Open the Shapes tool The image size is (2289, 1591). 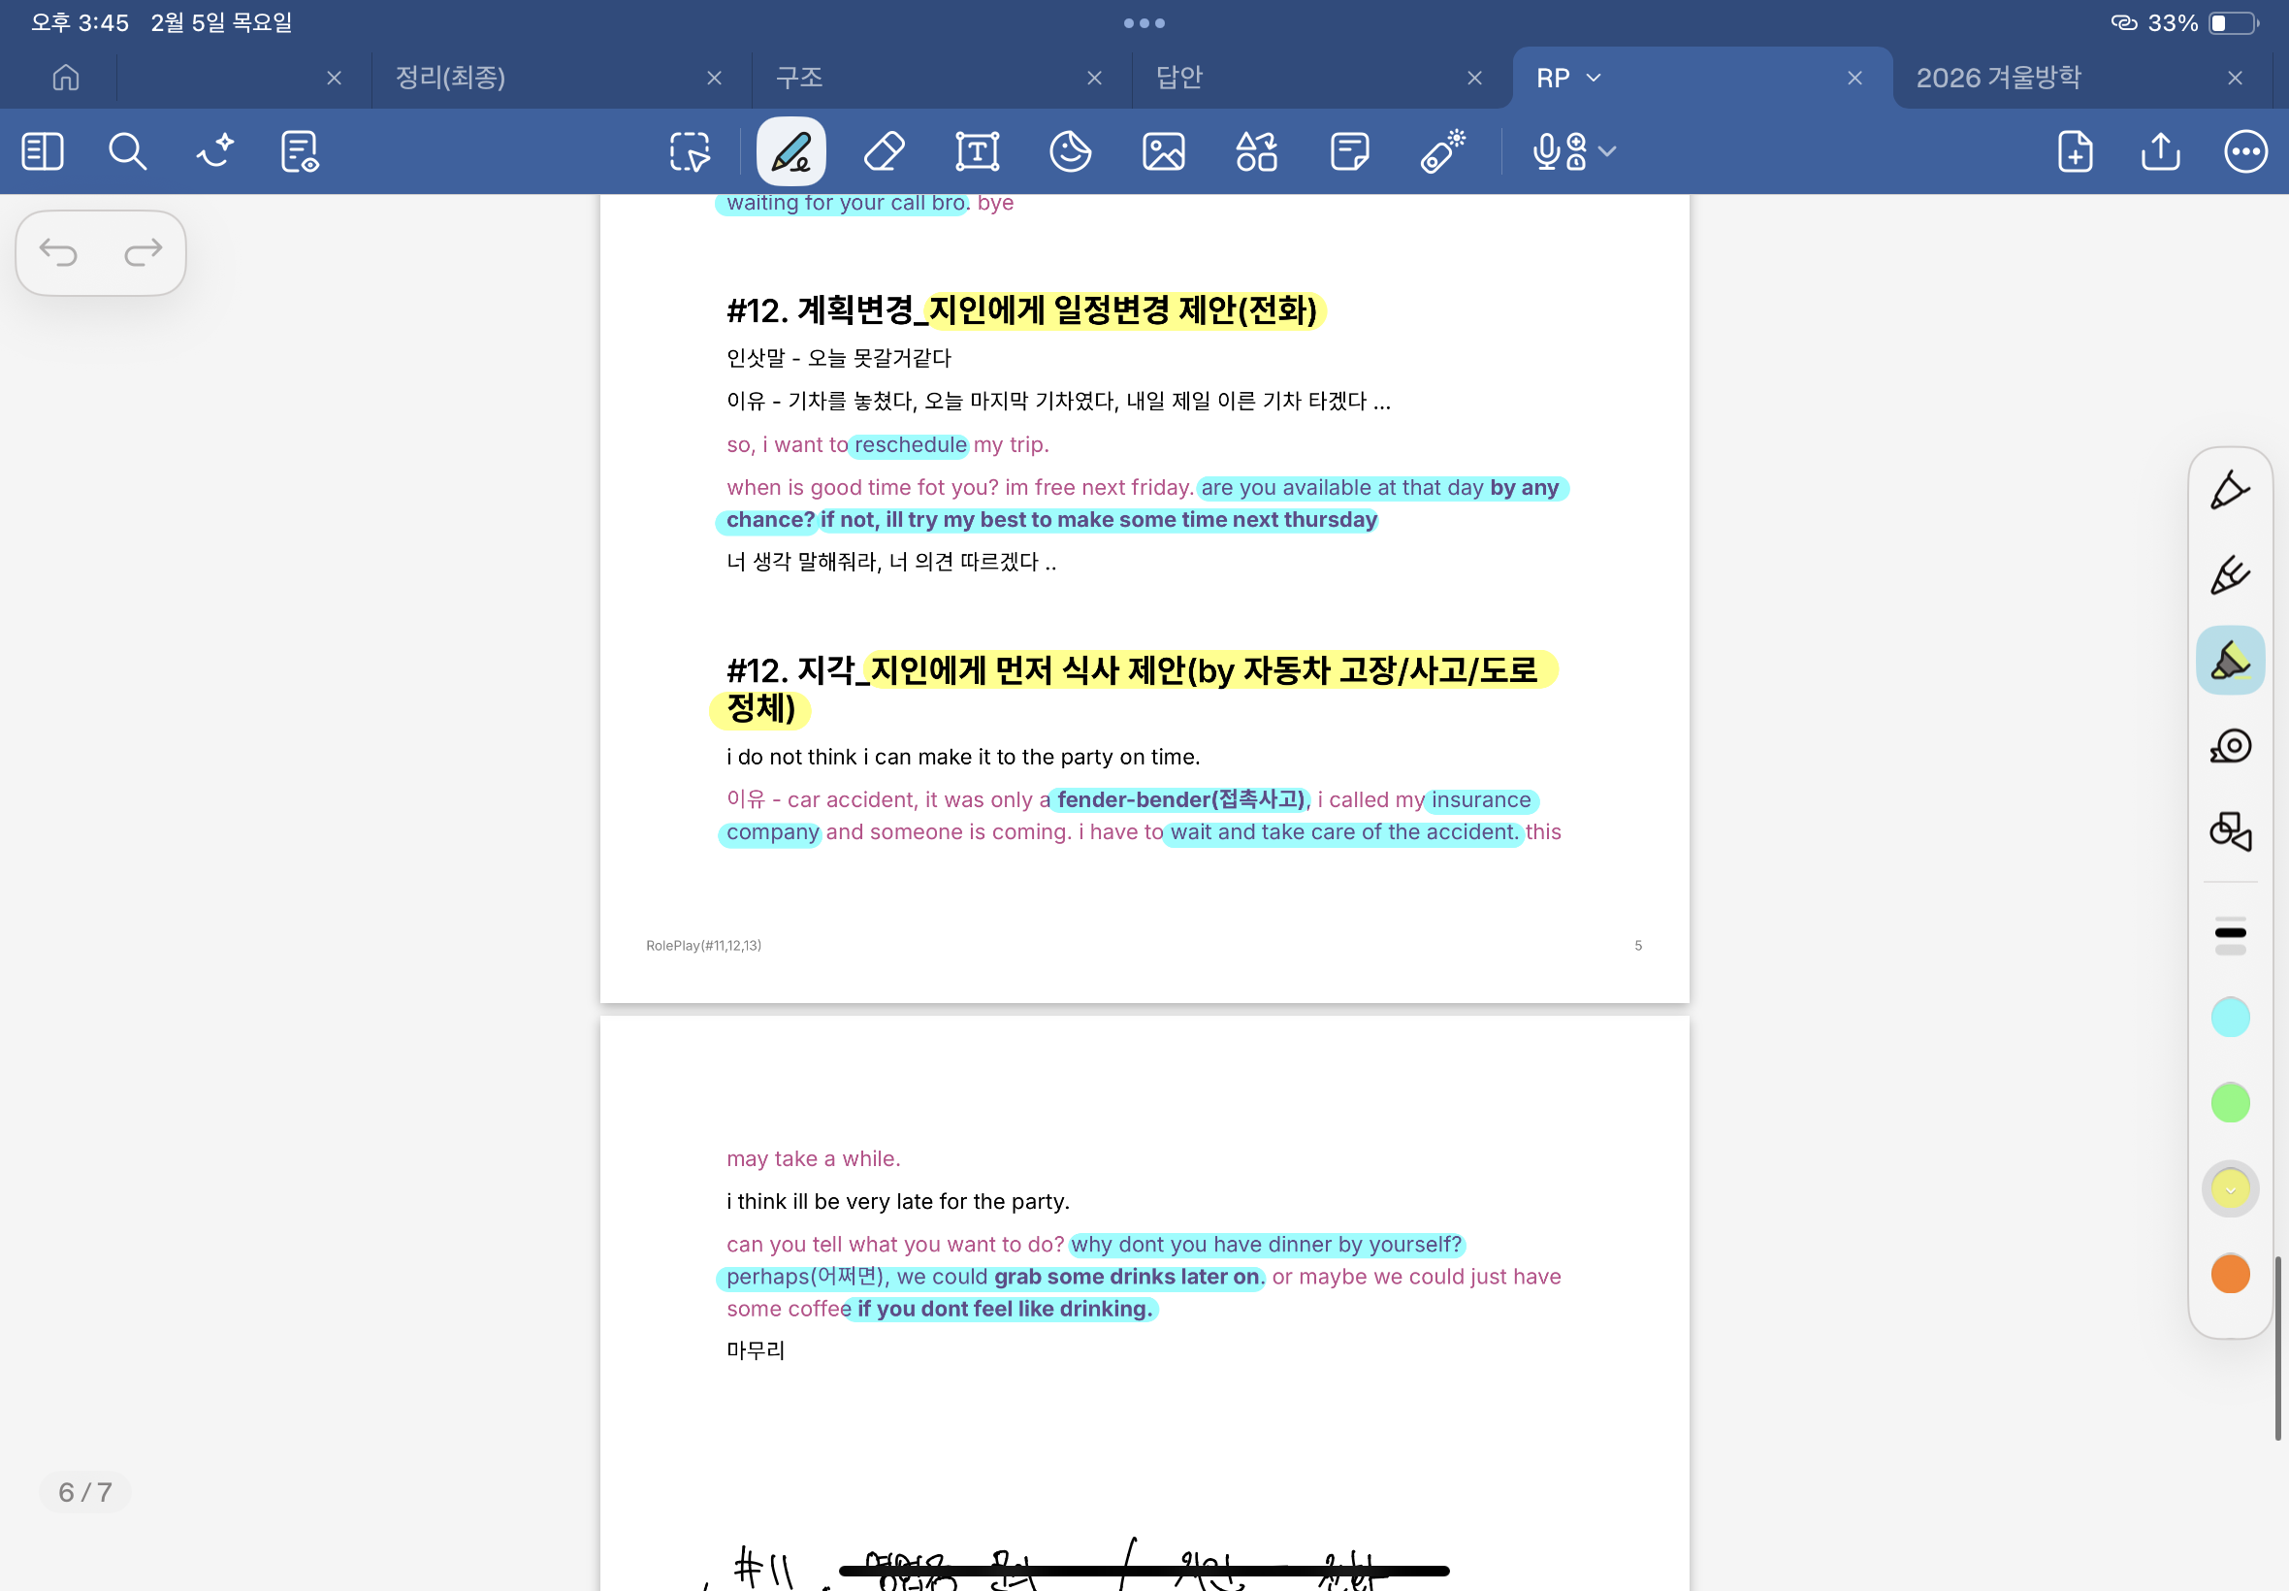1256,152
